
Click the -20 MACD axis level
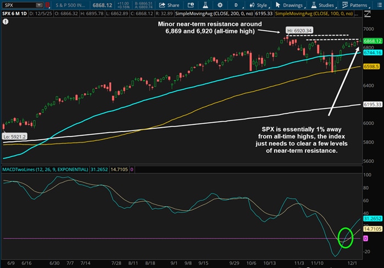366,252
